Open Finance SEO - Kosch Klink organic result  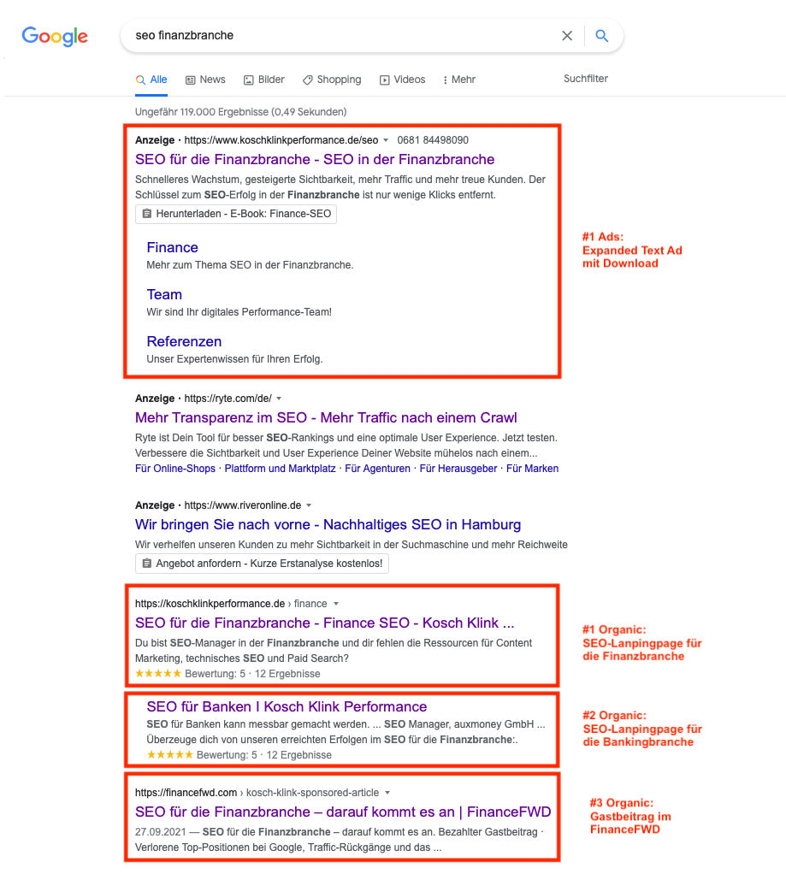324,623
